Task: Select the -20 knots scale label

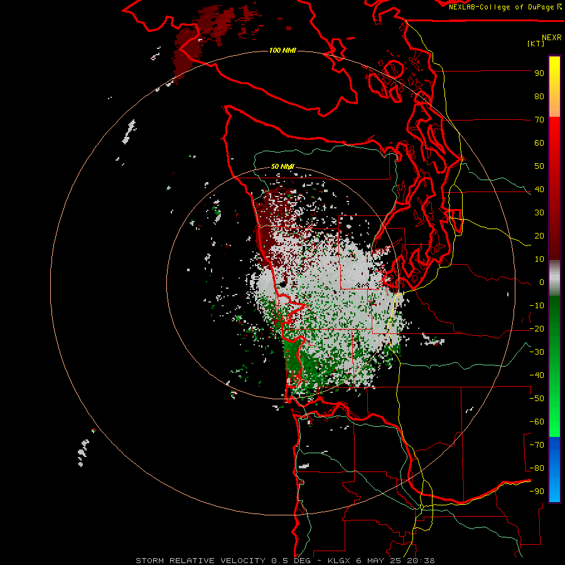Action: coord(537,329)
